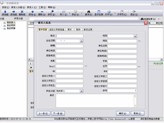Viewport: 164px width, 123px height.
Task: Open the 联系人分组 menu
Action: [x=18, y=7]
